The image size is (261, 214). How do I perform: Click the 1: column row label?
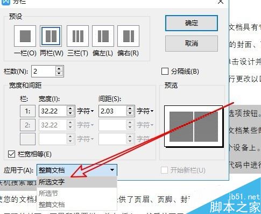[x=27, y=111]
